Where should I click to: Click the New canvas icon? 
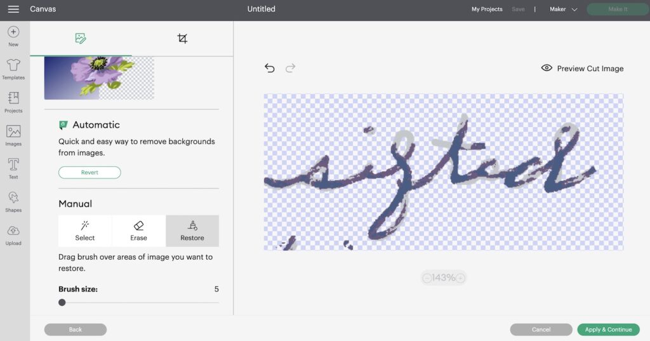point(13,32)
